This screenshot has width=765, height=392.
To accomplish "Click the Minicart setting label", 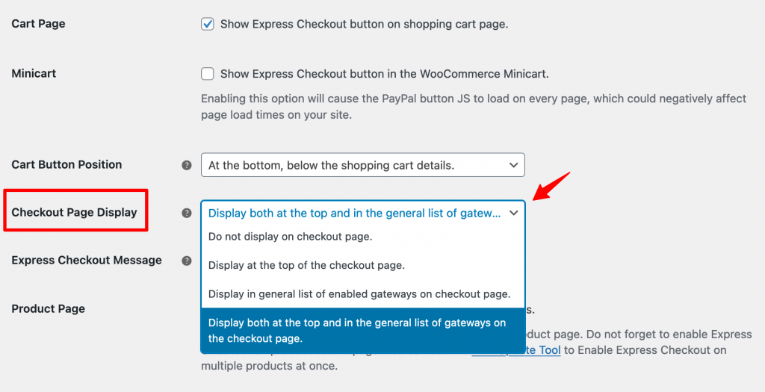I will tap(34, 74).
